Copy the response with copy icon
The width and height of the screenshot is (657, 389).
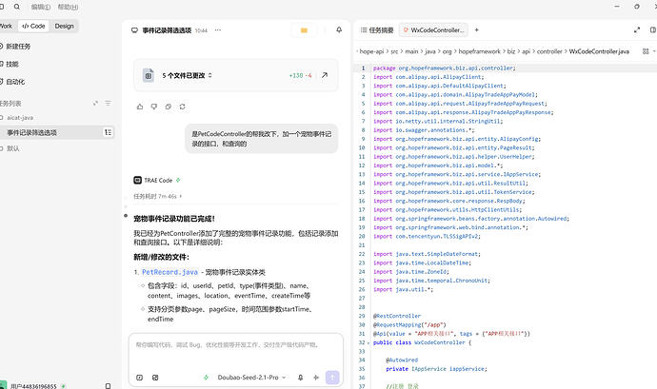point(169,107)
